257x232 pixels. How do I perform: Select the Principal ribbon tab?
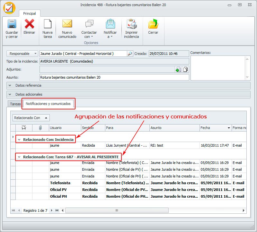(x=30, y=13)
